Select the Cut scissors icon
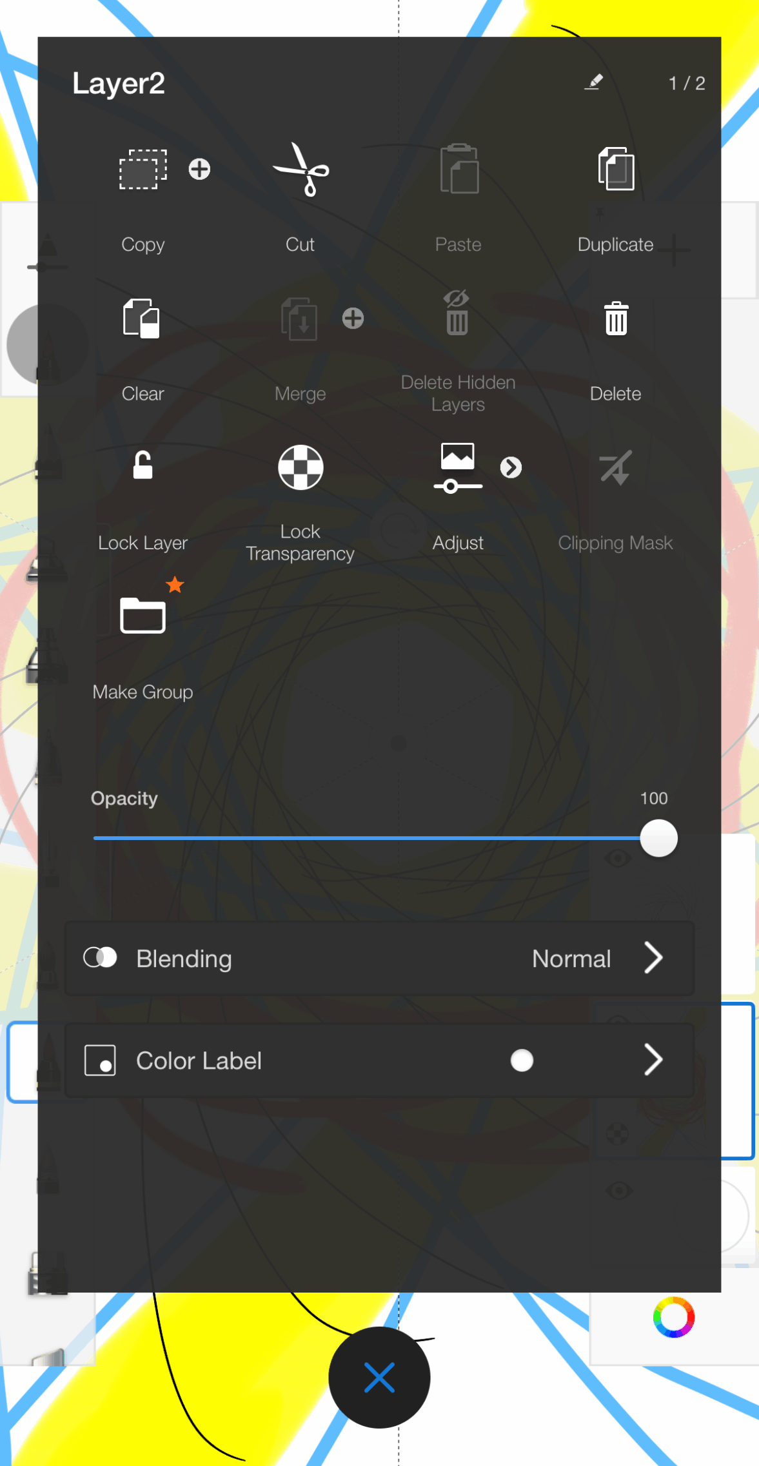Image resolution: width=759 pixels, height=1466 pixels. click(x=301, y=170)
